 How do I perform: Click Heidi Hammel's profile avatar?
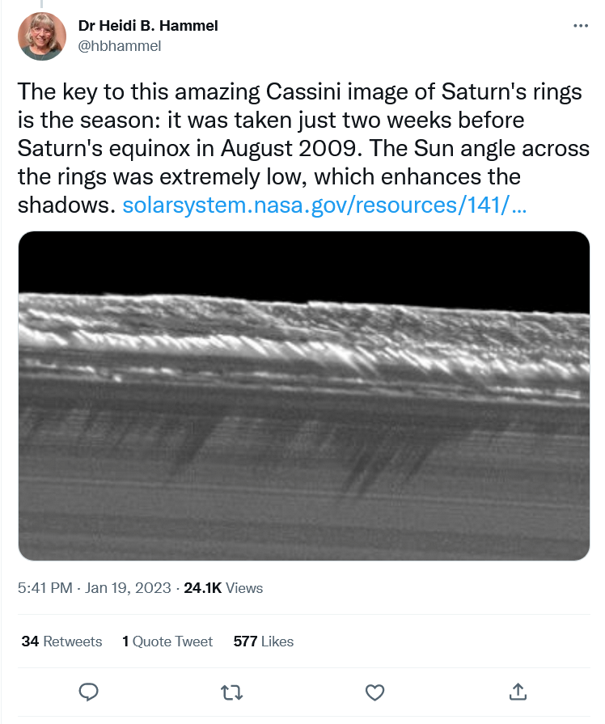click(x=42, y=36)
